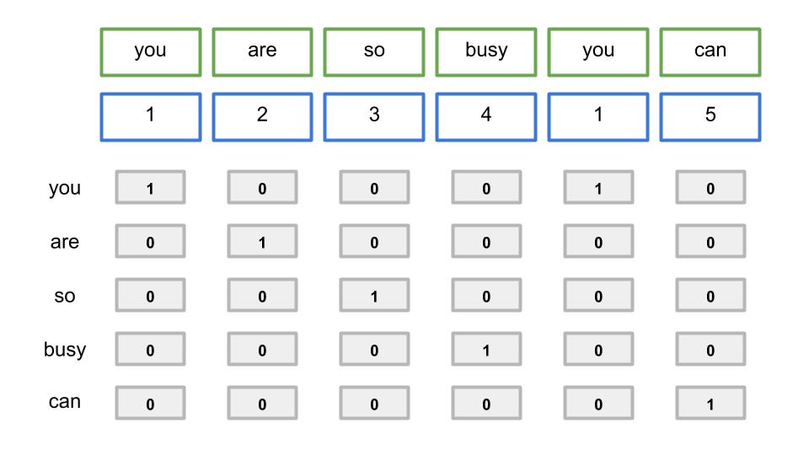Select the 1 cell in the 'so' row
This screenshot has height=455, width=809.
pyautogui.click(x=374, y=295)
